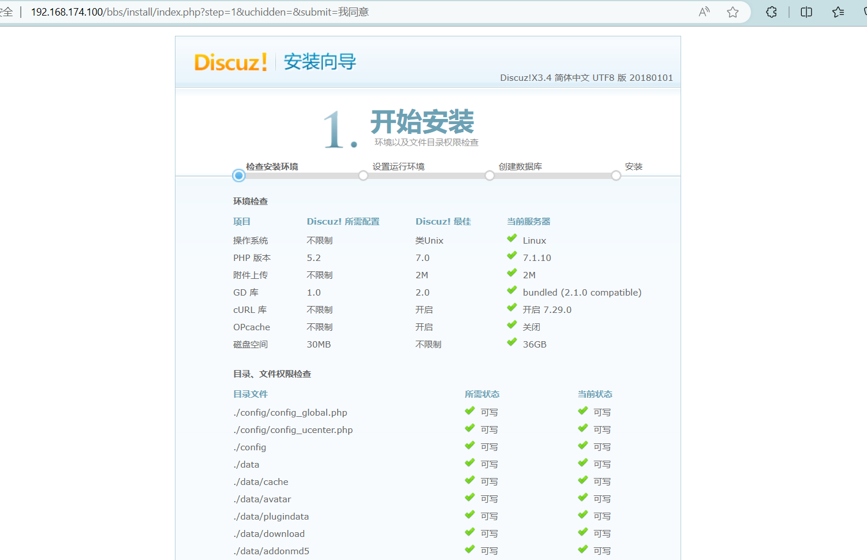This screenshot has width=867, height=560.
Task: Click version text Discuz!X3.4 简体中文 UTF8 版 20180101
Action: click(586, 78)
